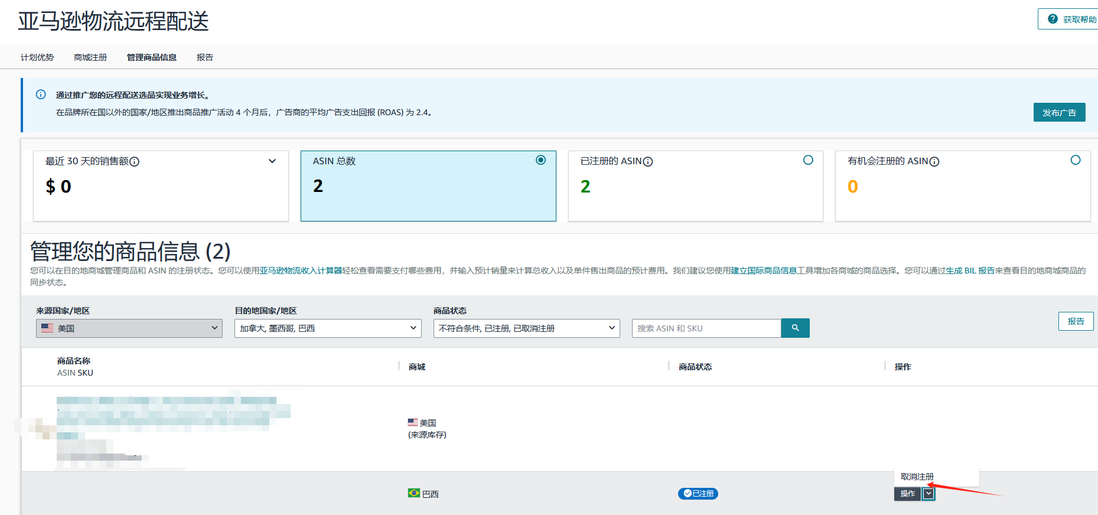The height and width of the screenshot is (515, 1098).
Task: Open the 建立国际商品信息 link
Action: pyautogui.click(x=764, y=270)
